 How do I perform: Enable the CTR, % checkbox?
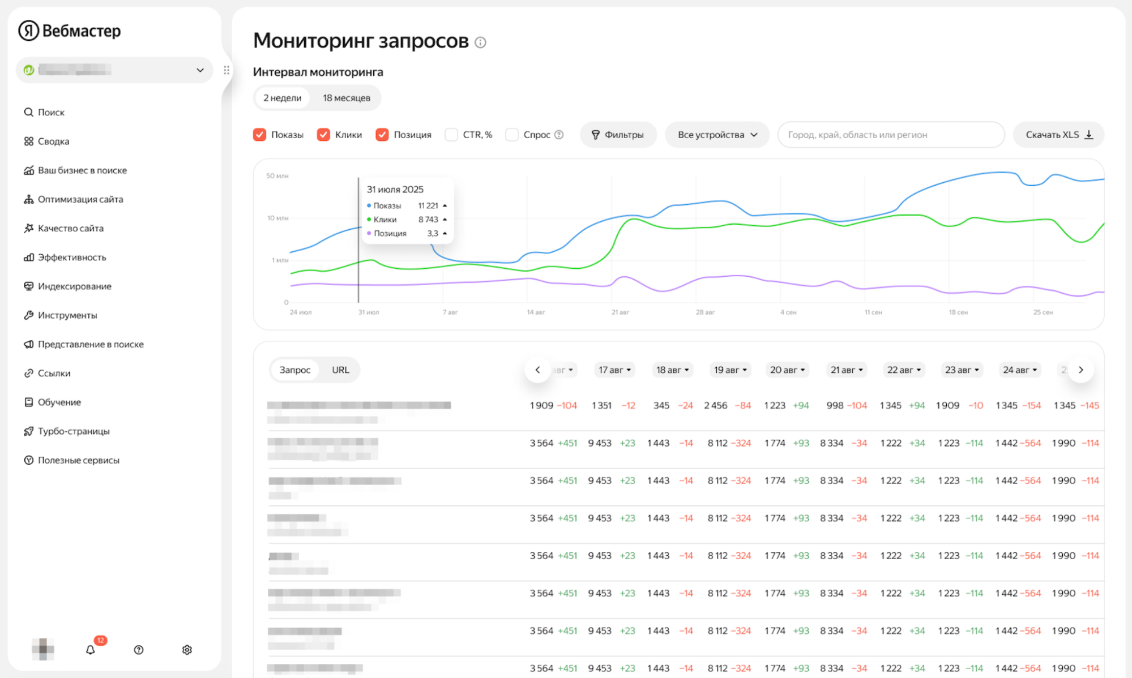tap(451, 135)
